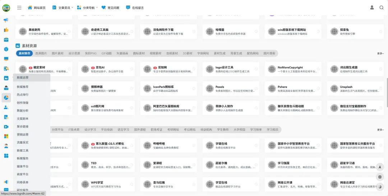Expand 更多 for 素材资源 section
The height and width of the screenshot is (196, 388).
pos(380,53)
